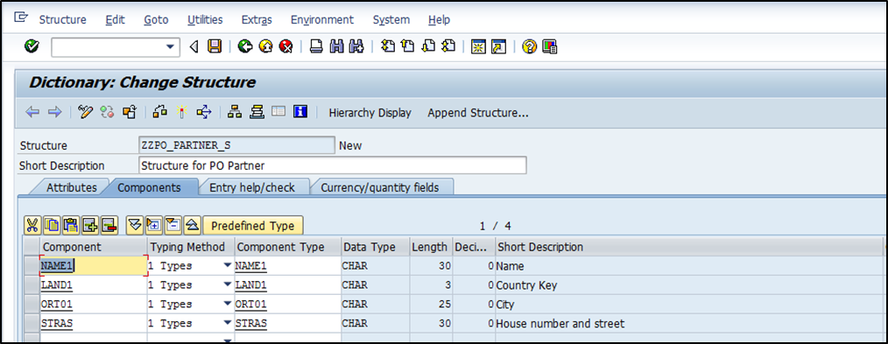The height and width of the screenshot is (344, 888).
Task: Open Help via question mark icon
Action: tap(529, 47)
